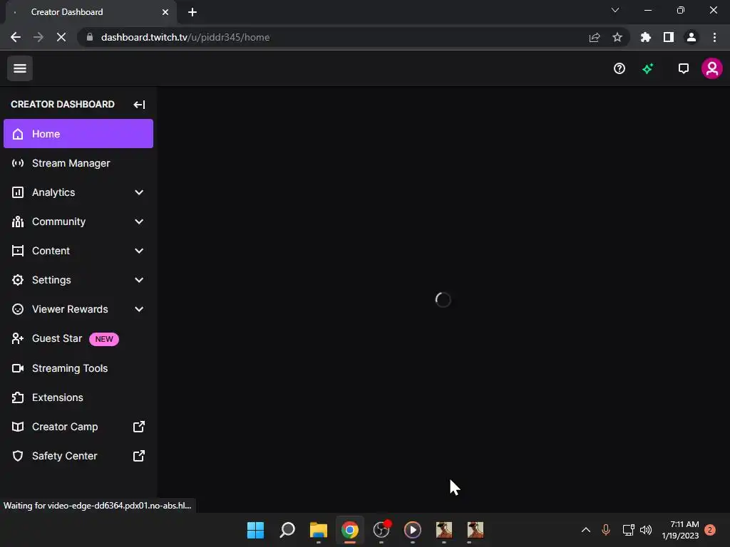
Task: Open the tab search dropdown arrow
Action: (x=615, y=10)
